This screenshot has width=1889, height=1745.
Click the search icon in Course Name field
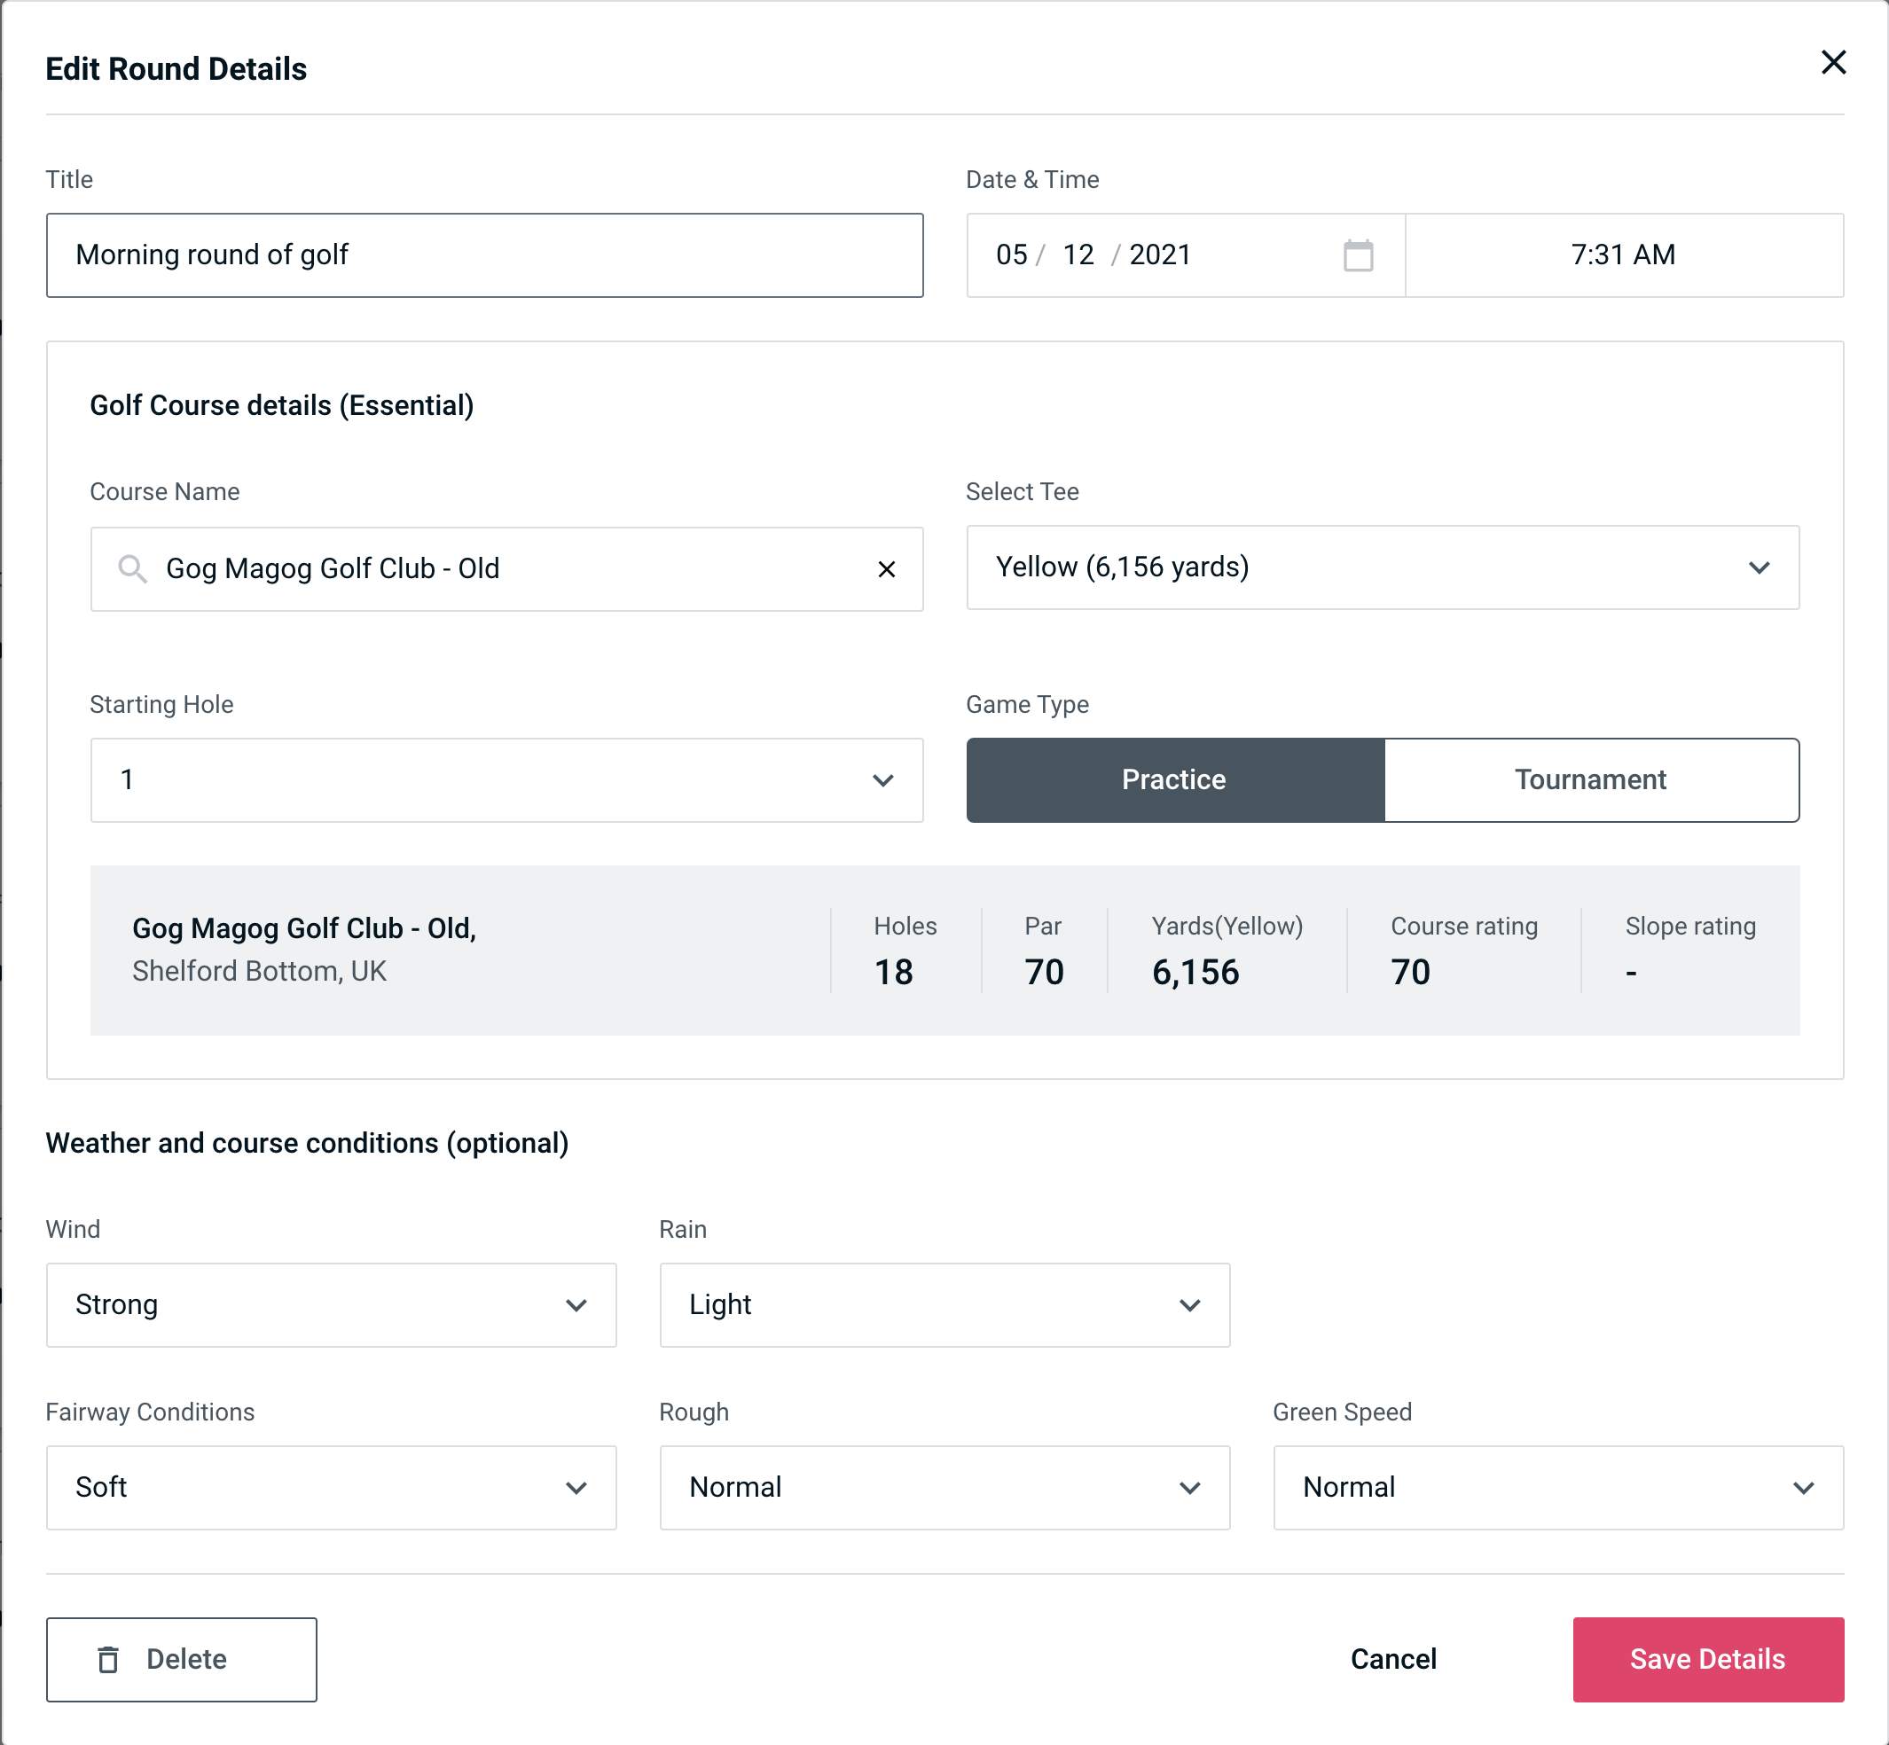[131, 567]
